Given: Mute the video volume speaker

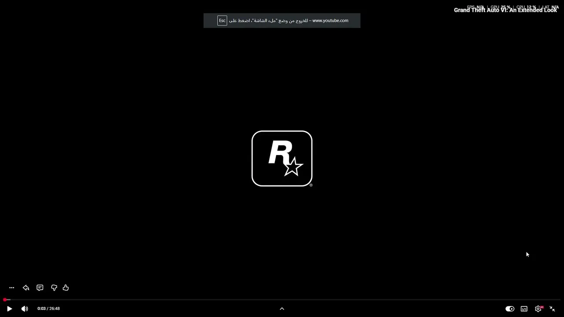Looking at the screenshot, I should point(25,309).
